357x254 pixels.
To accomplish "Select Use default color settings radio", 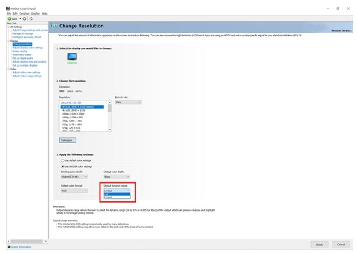I will pos(63,161).
